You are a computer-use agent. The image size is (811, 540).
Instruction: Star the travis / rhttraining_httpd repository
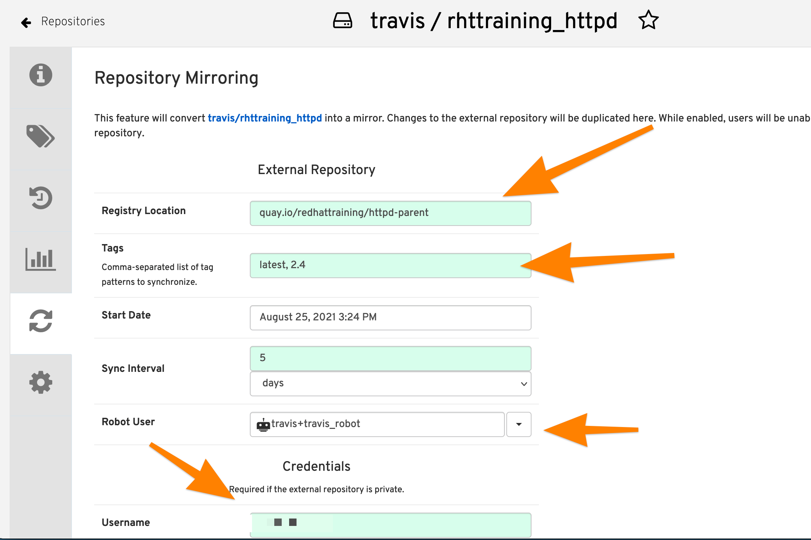coord(648,20)
